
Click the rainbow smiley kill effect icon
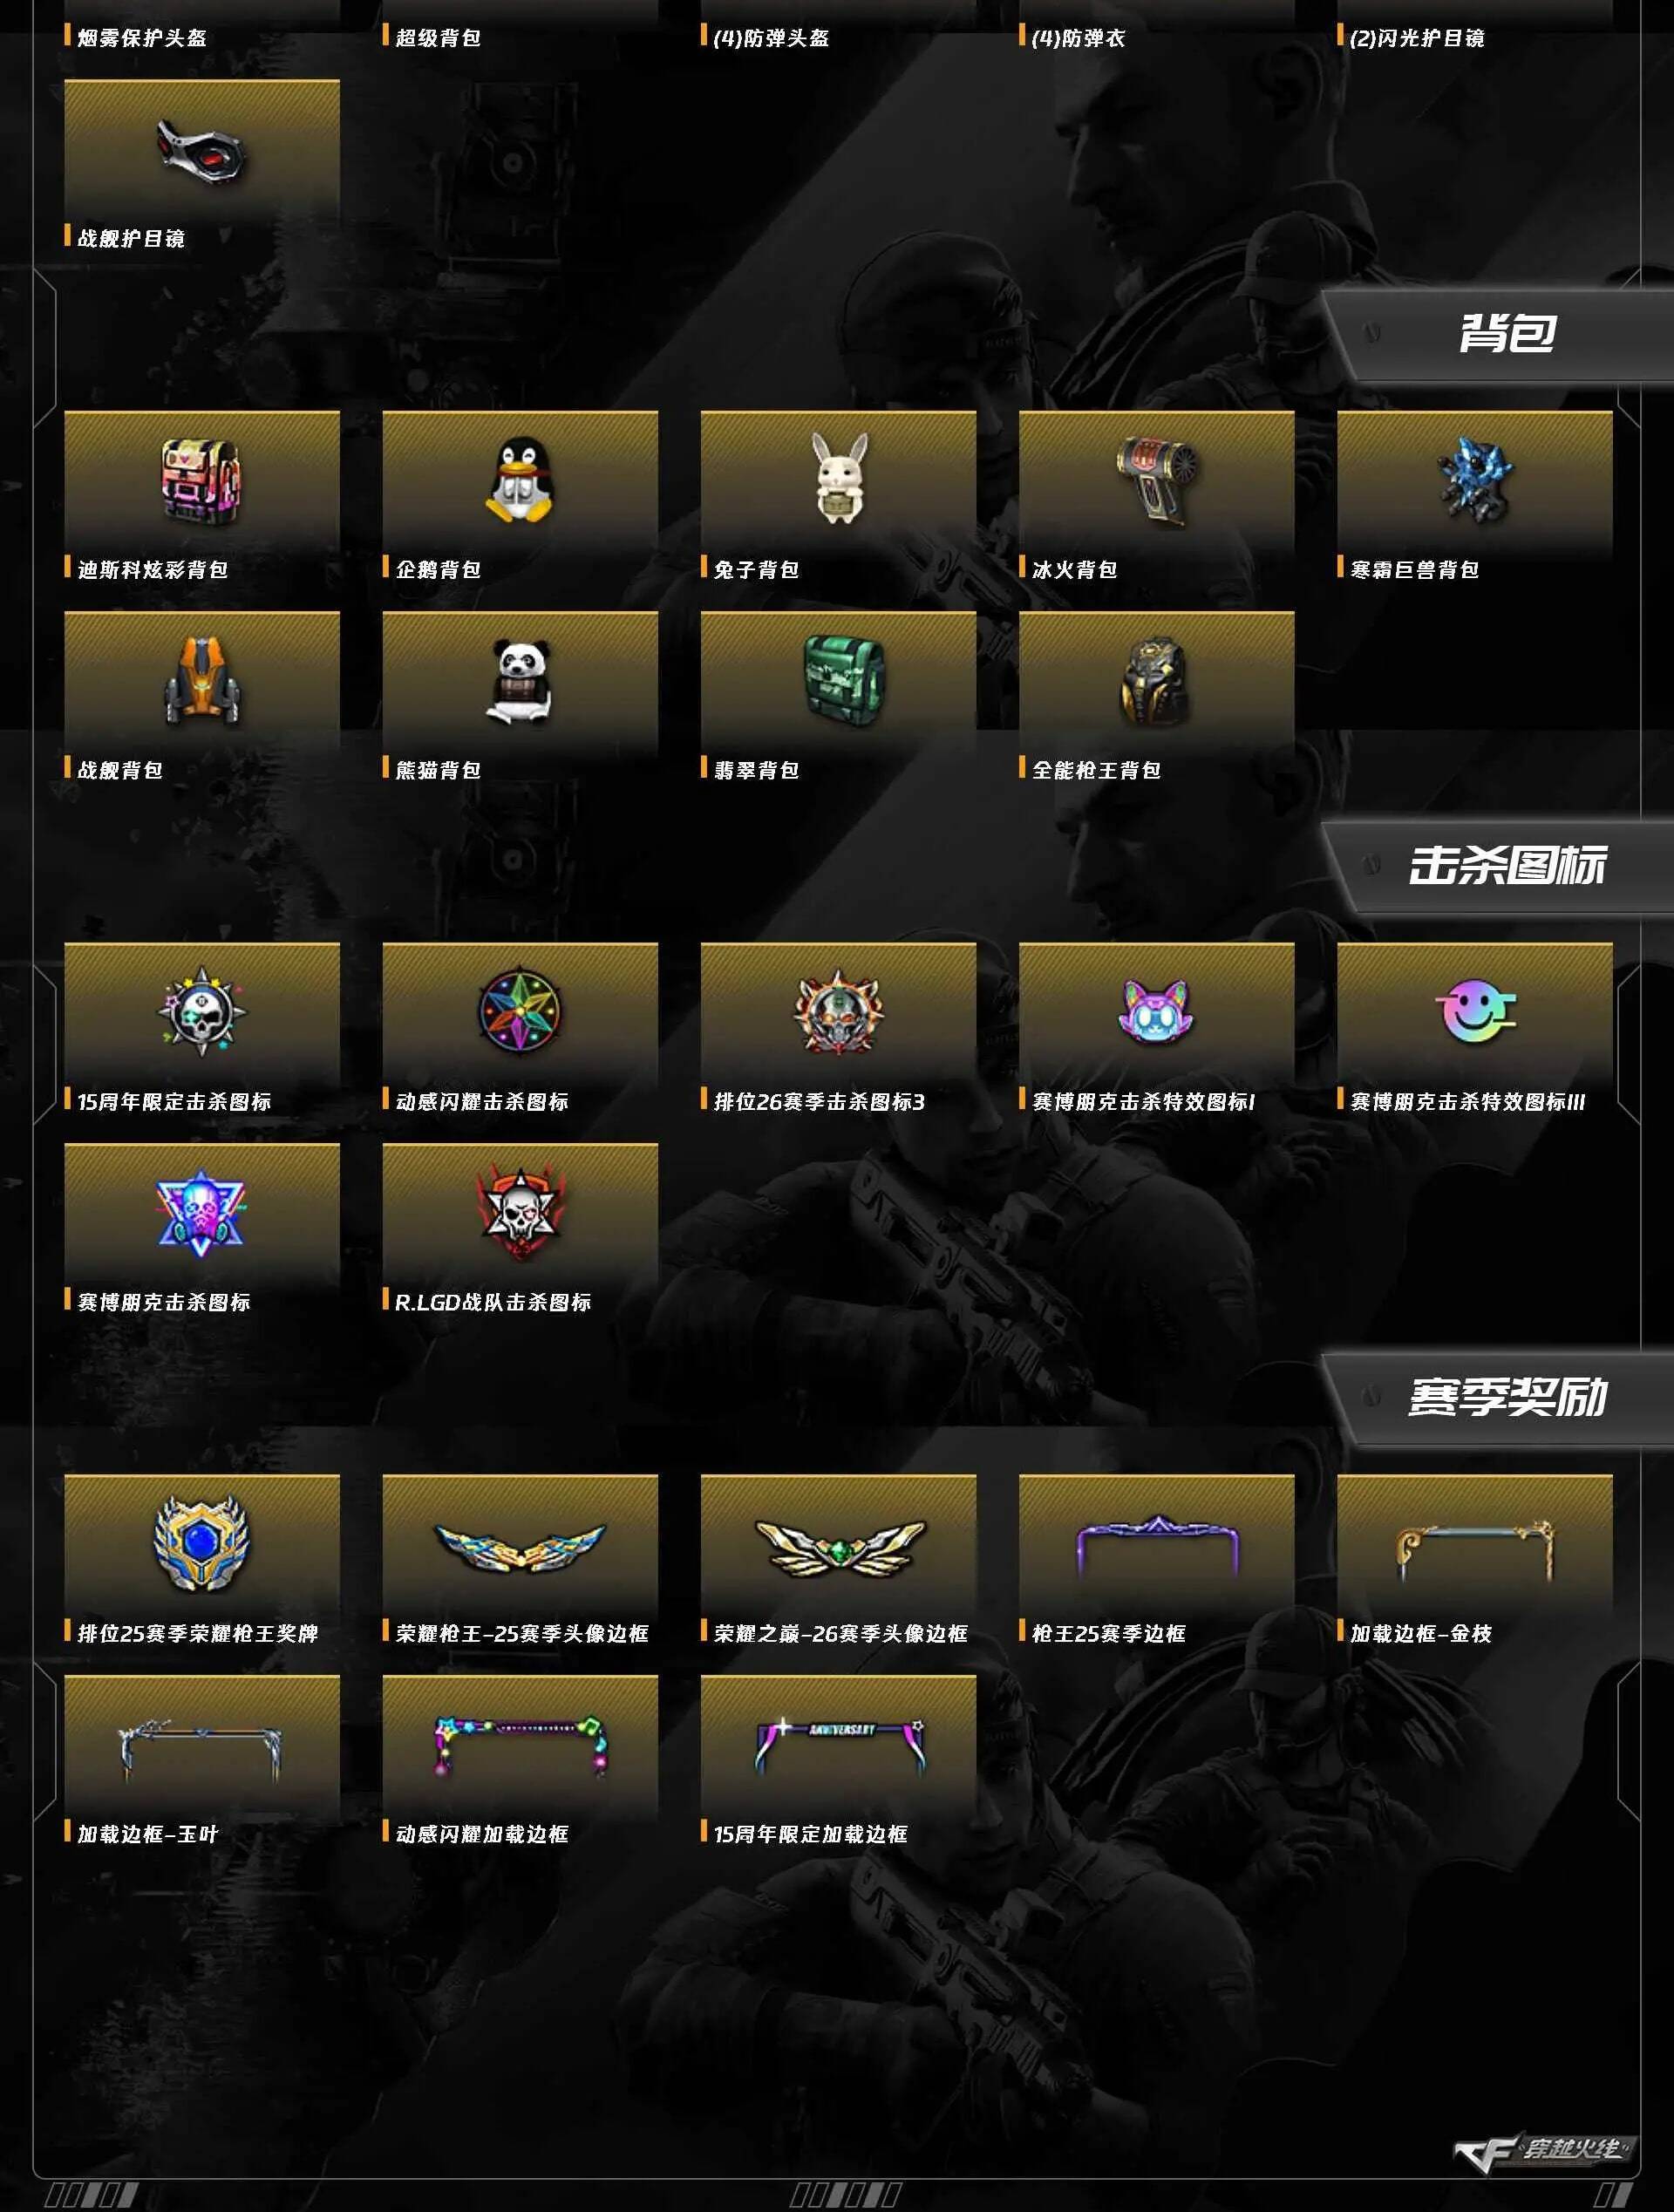1474,1010
